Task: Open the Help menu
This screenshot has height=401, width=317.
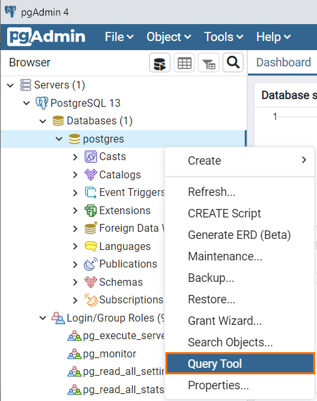Action: pyautogui.click(x=273, y=37)
